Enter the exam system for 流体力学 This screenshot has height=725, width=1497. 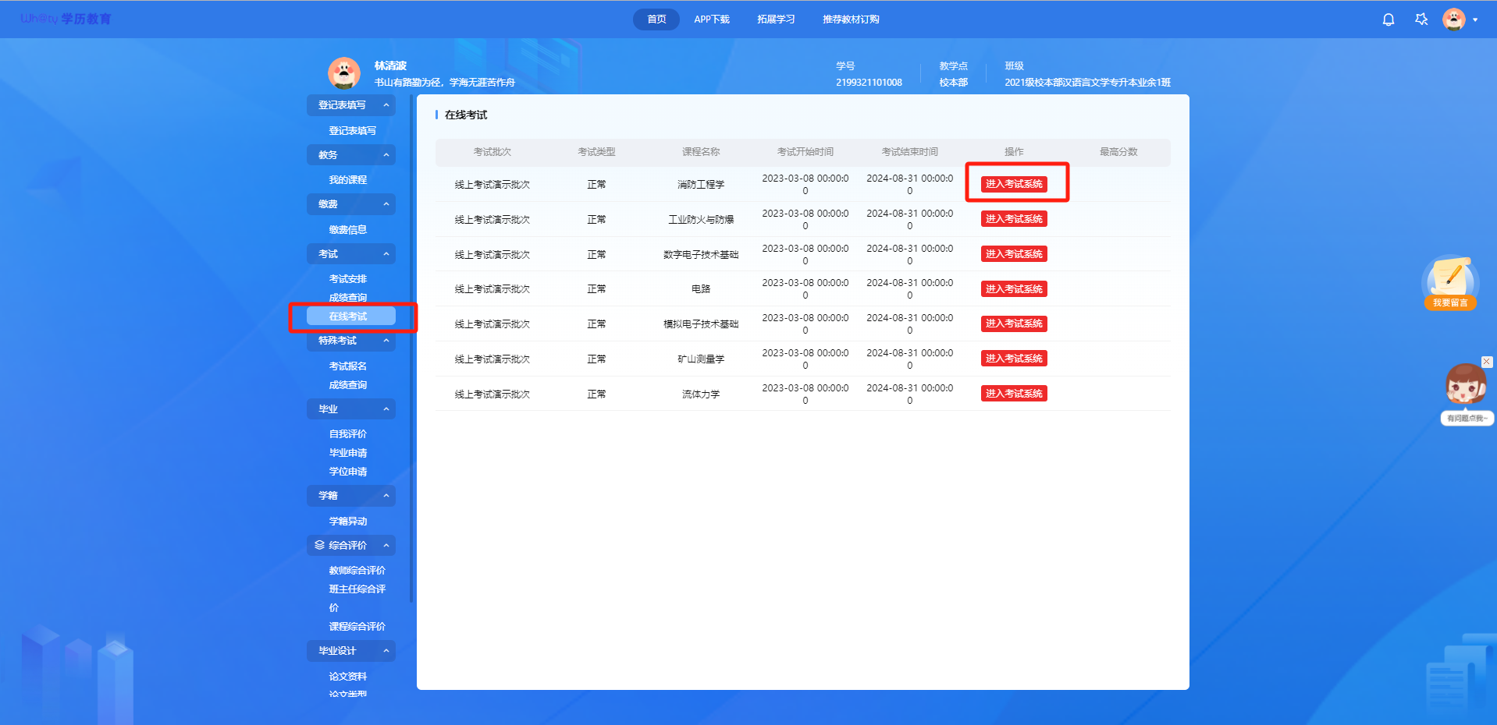(x=1013, y=394)
